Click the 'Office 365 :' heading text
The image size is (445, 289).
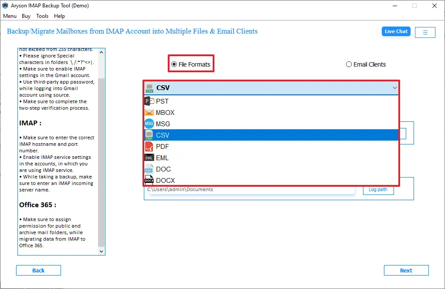38,205
